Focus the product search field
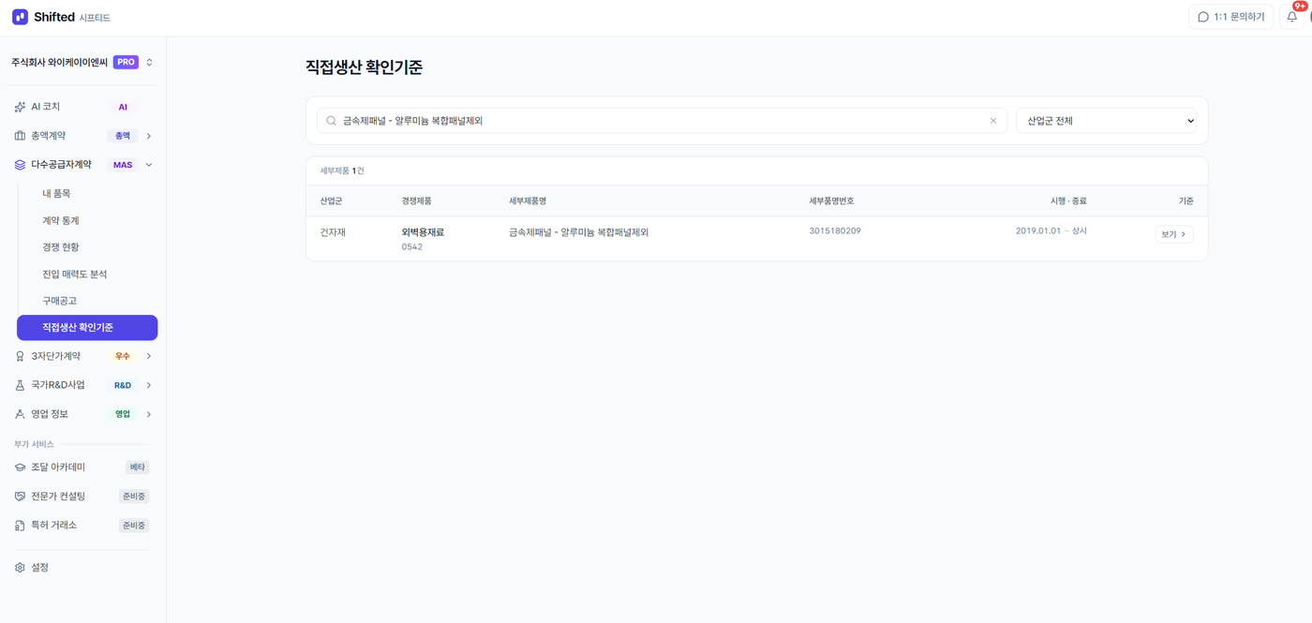Image resolution: width=1312 pixels, height=623 pixels. pos(662,121)
